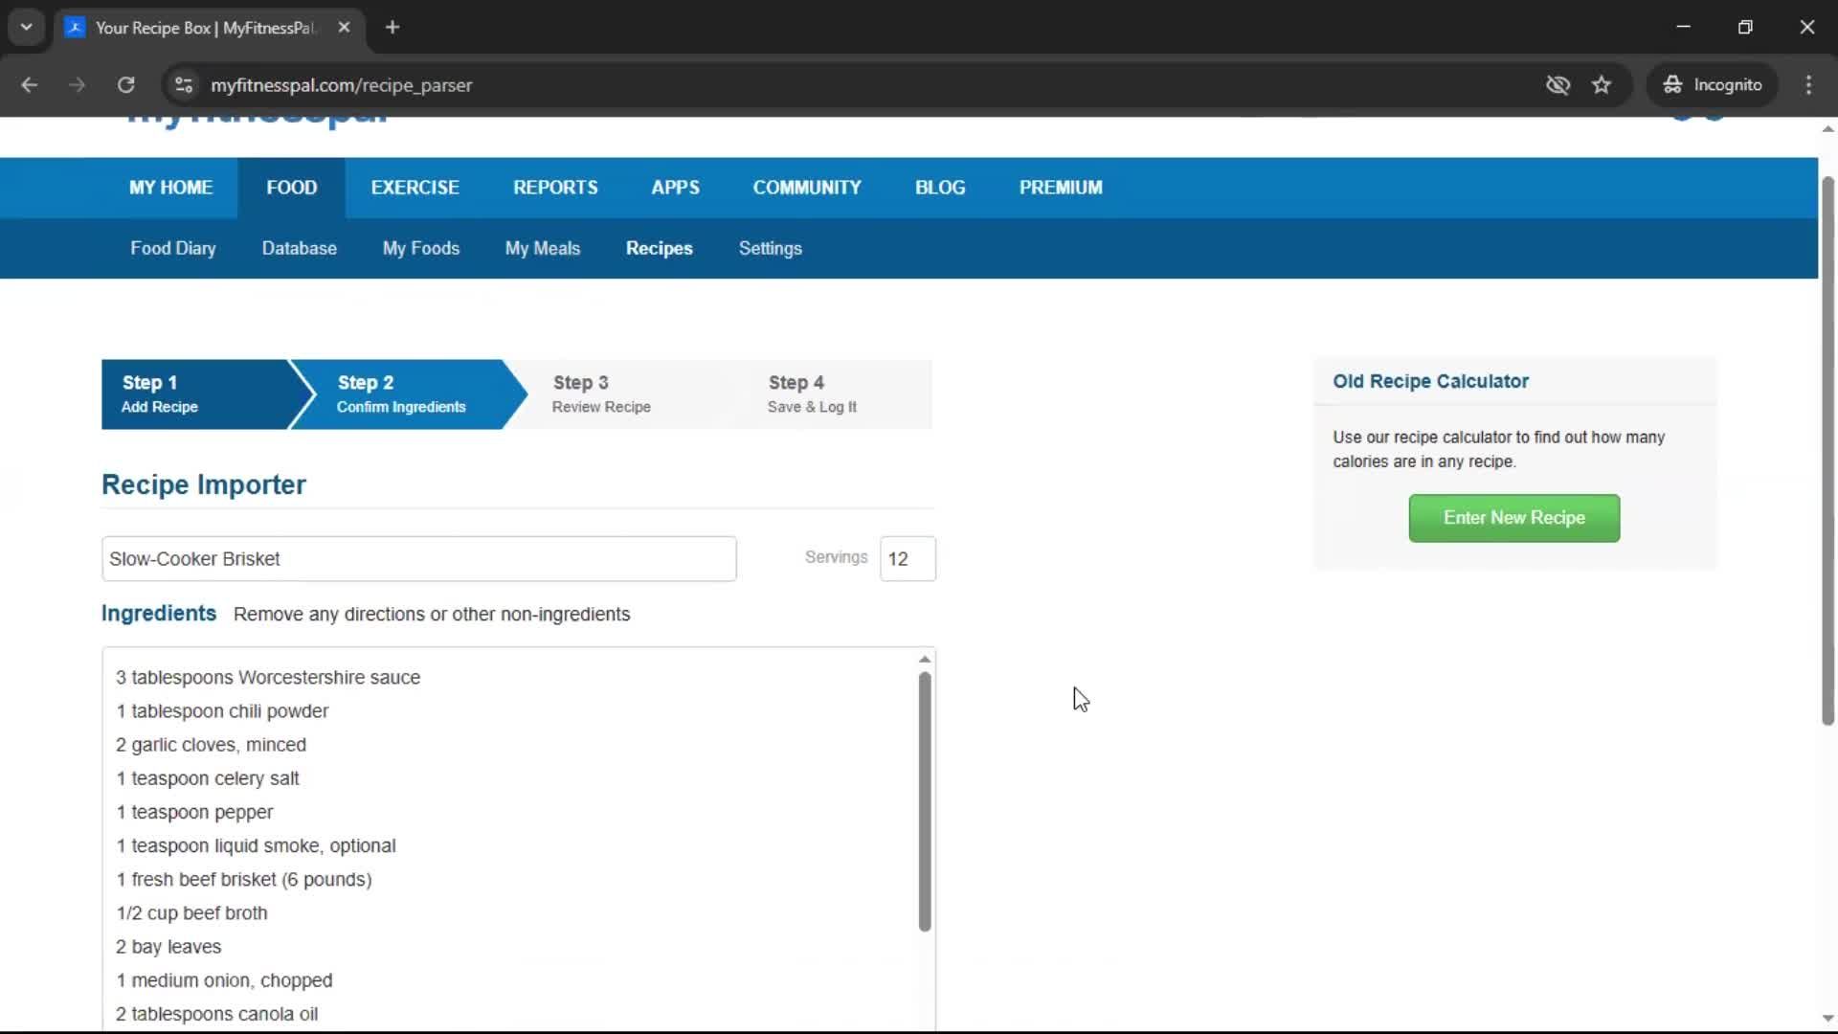Open the APPS section

coord(676,188)
